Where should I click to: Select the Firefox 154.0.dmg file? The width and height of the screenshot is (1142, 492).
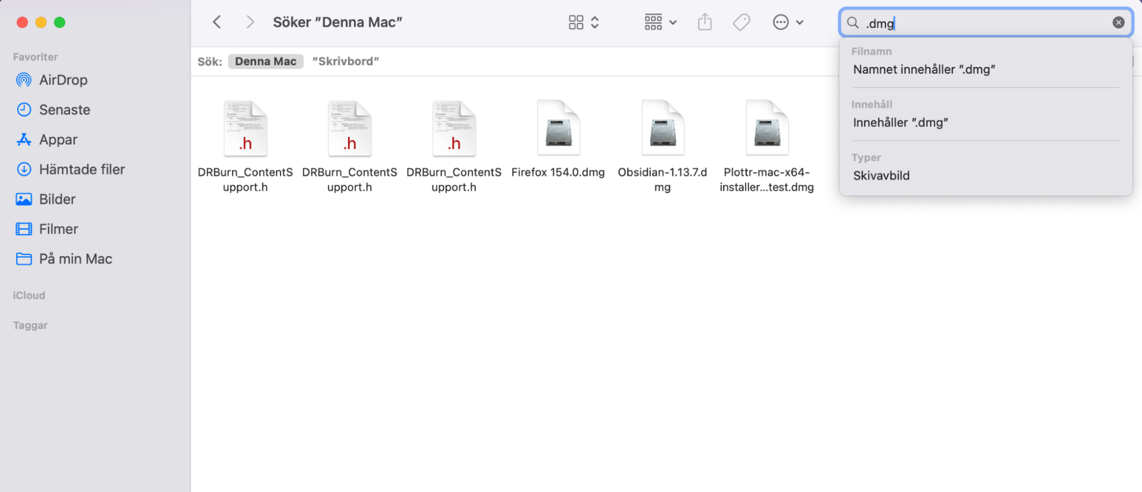[558, 140]
